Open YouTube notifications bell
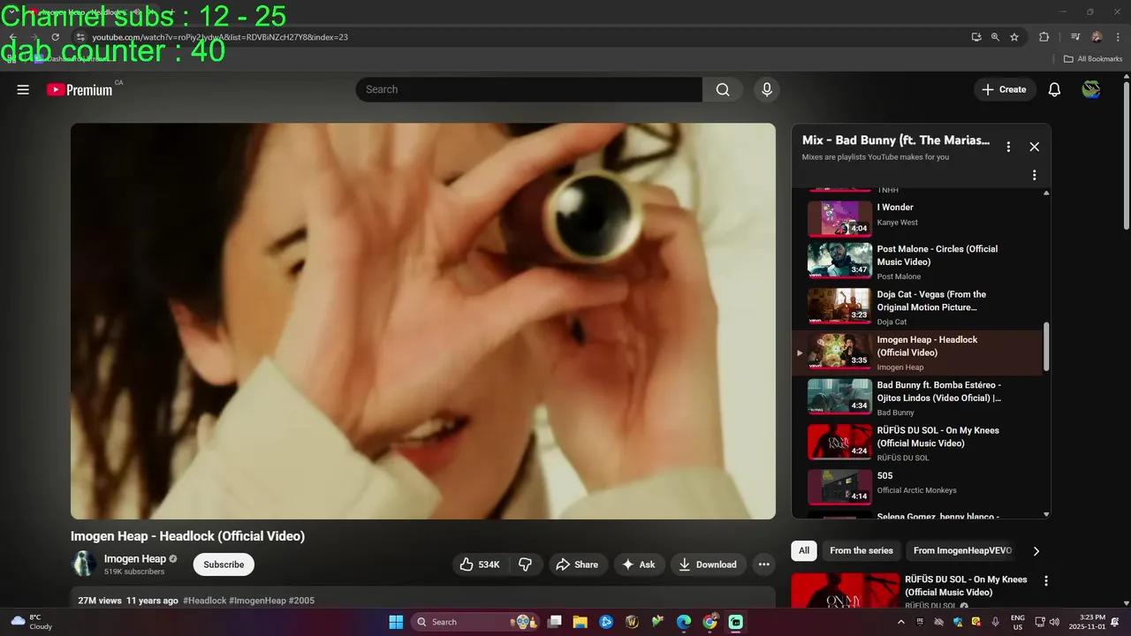The width and height of the screenshot is (1131, 636). pos(1054,89)
